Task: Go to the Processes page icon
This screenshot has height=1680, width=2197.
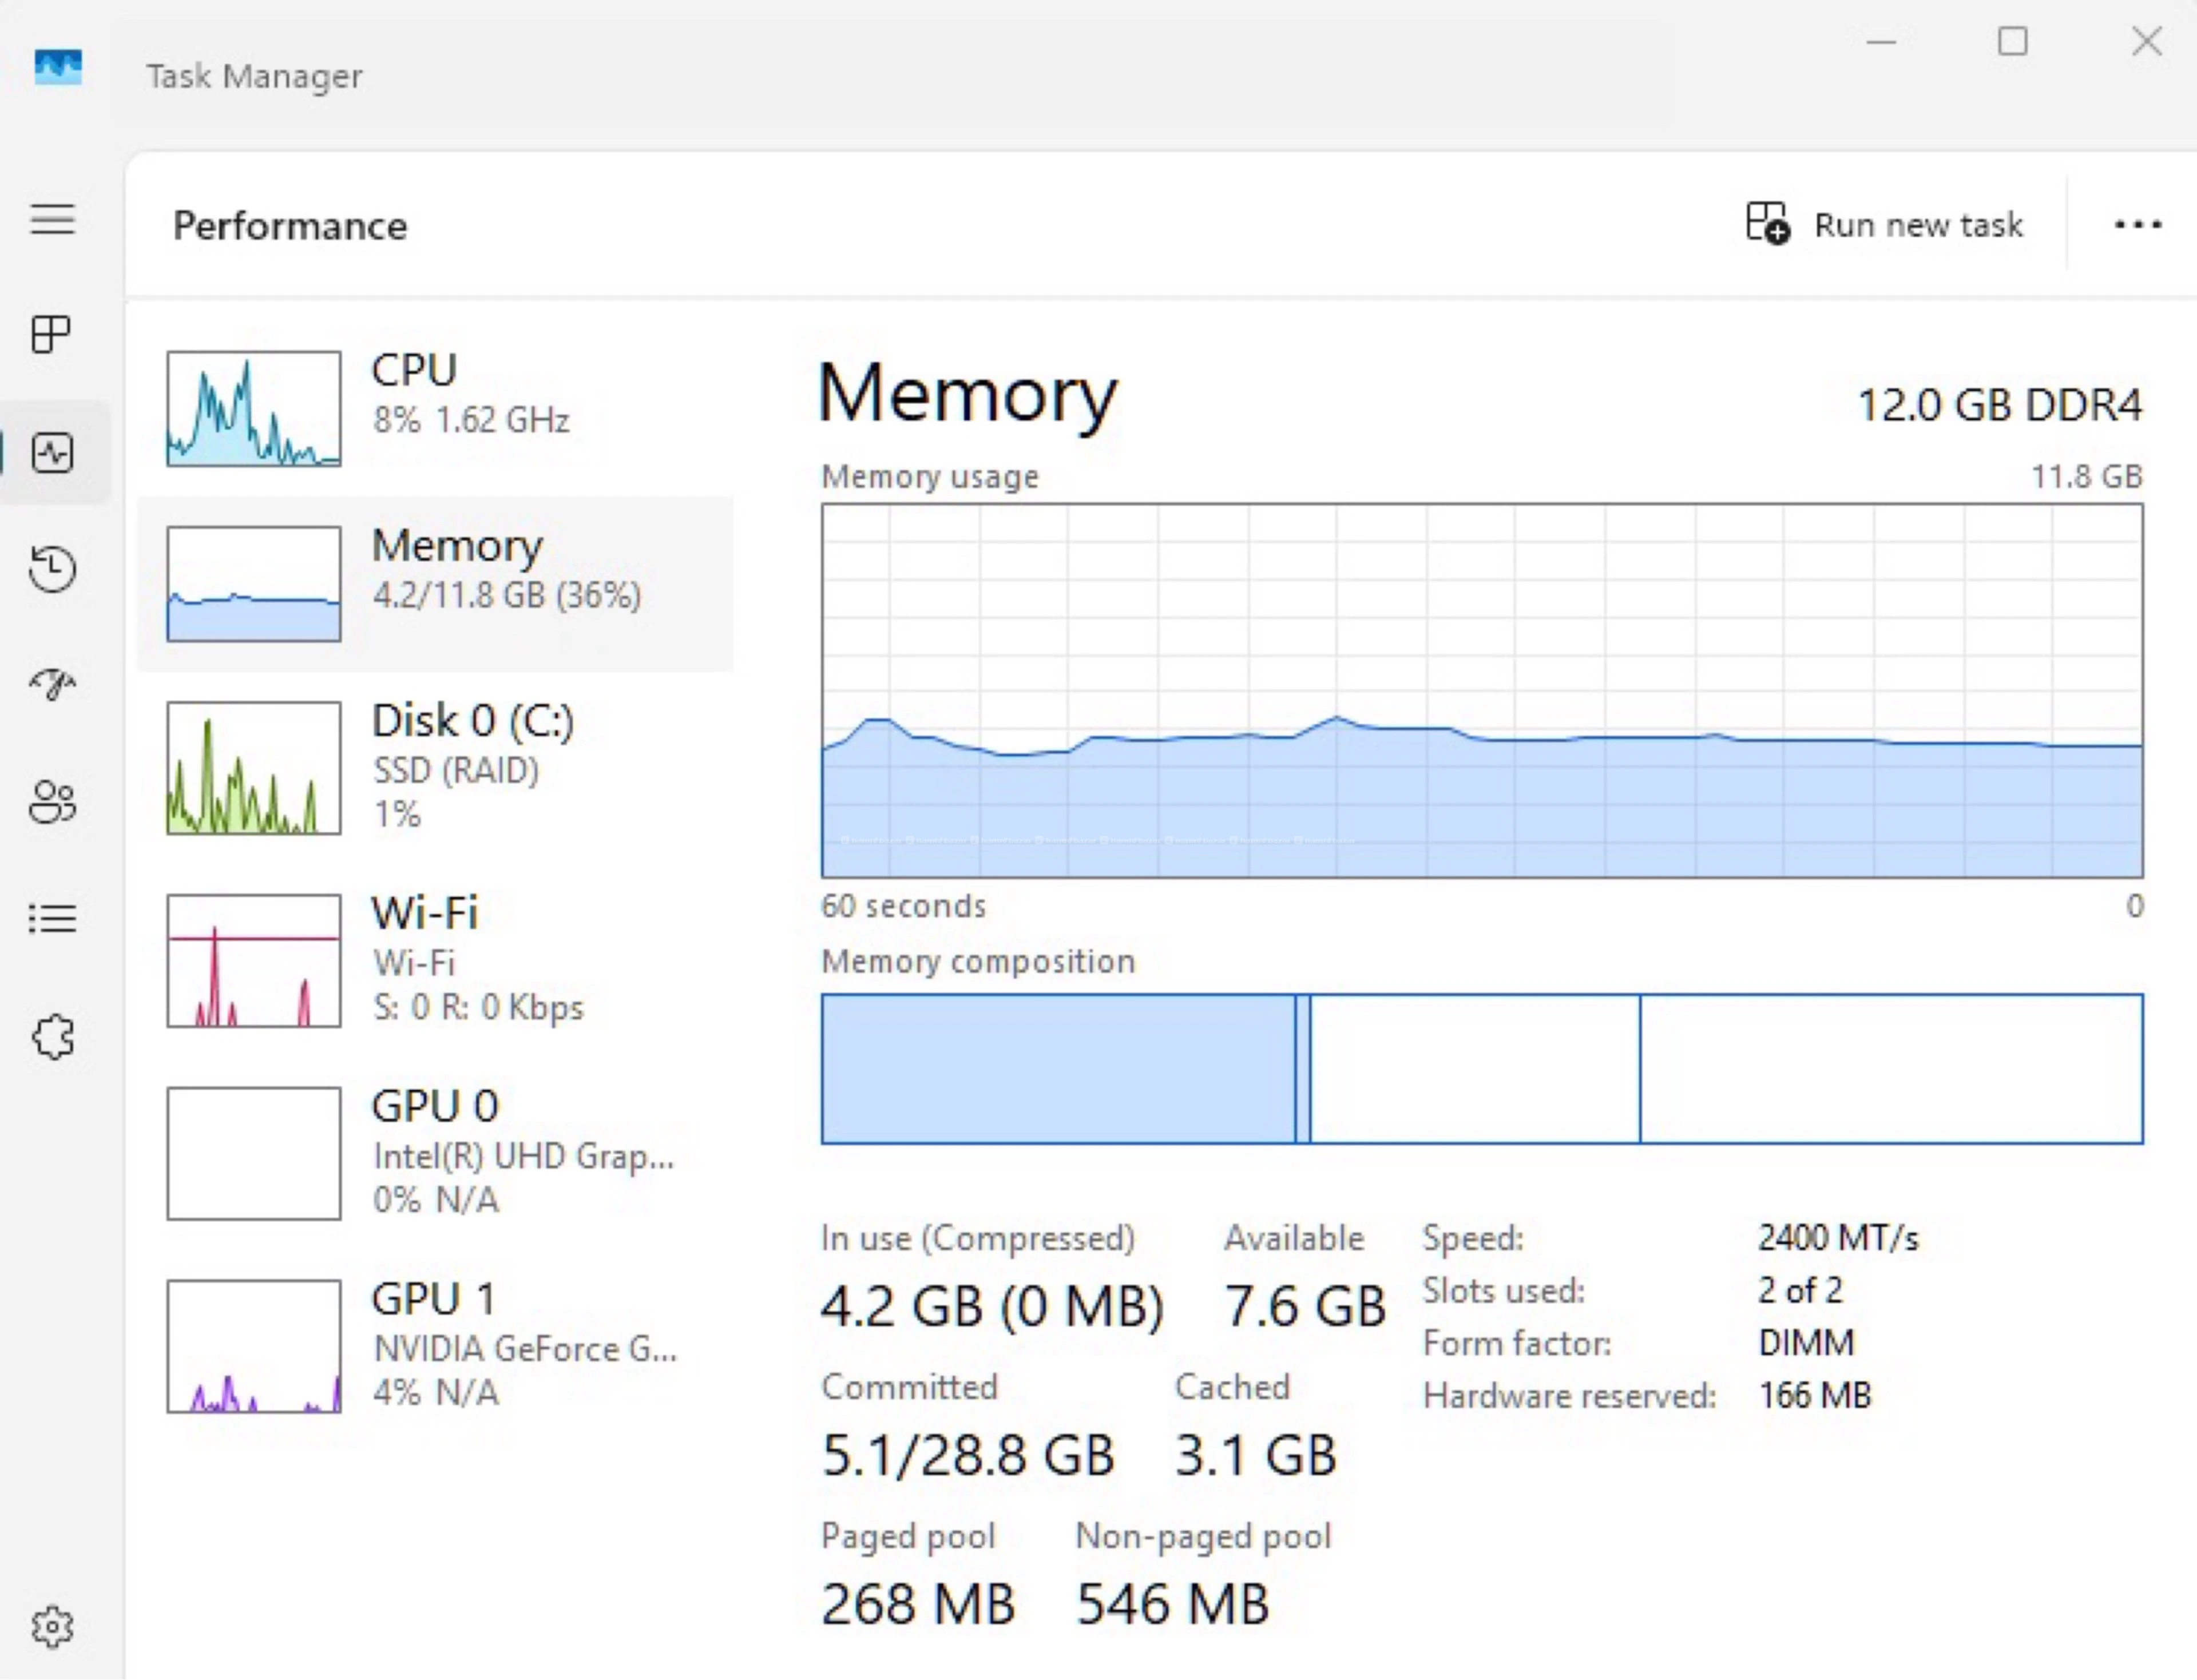Action: pyautogui.click(x=52, y=334)
